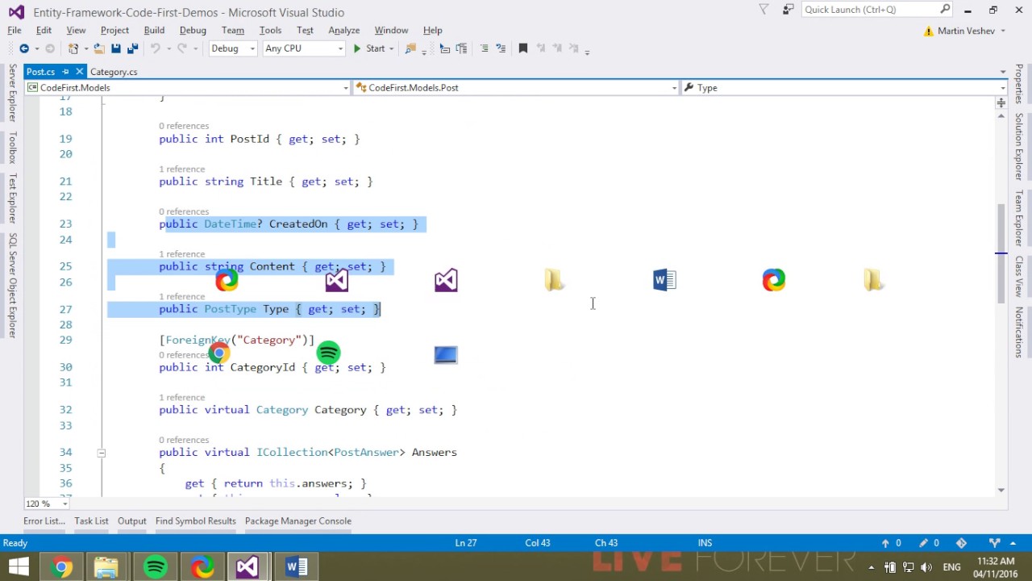Open the File menu
The width and height of the screenshot is (1032, 581).
tap(15, 30)
